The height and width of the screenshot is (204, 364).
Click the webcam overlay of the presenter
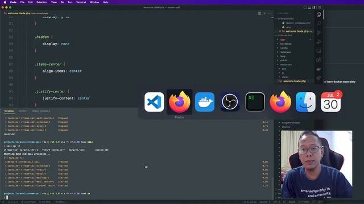pos(316,164)
